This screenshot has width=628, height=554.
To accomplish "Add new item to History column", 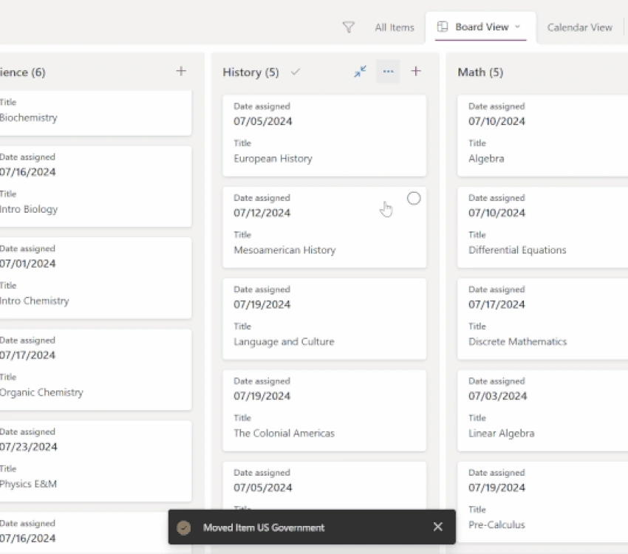I will 416,71.
